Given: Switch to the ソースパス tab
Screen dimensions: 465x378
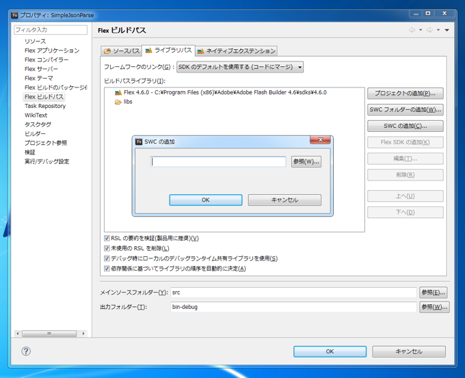Looking at the screenshot, I should pos(121,51).
